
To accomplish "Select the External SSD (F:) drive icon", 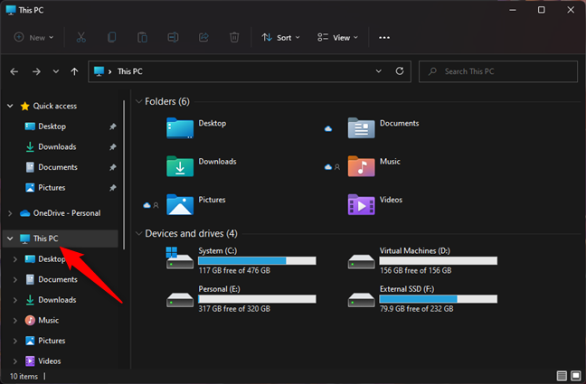I will coord(361,300).
